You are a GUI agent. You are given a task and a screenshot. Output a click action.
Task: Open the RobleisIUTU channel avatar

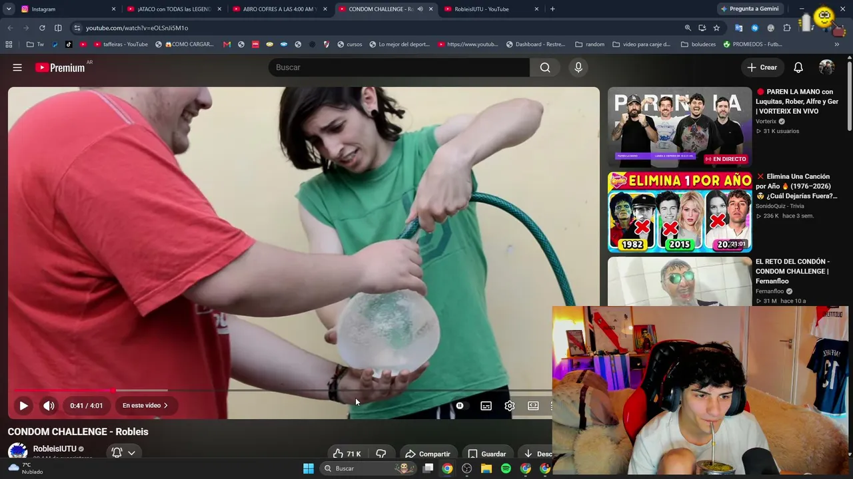pyautogui.click(x=17, y=451)
